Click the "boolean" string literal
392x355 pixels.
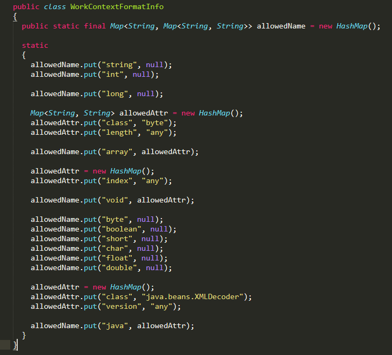[122, 229]
